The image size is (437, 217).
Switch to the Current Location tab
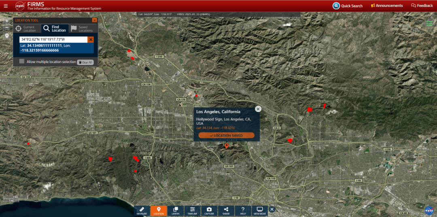[27, 28]
